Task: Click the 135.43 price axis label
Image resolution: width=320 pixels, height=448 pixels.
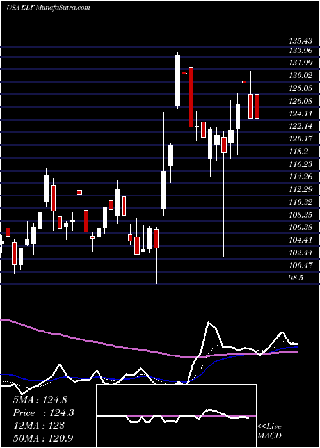Action: point(301,40)
